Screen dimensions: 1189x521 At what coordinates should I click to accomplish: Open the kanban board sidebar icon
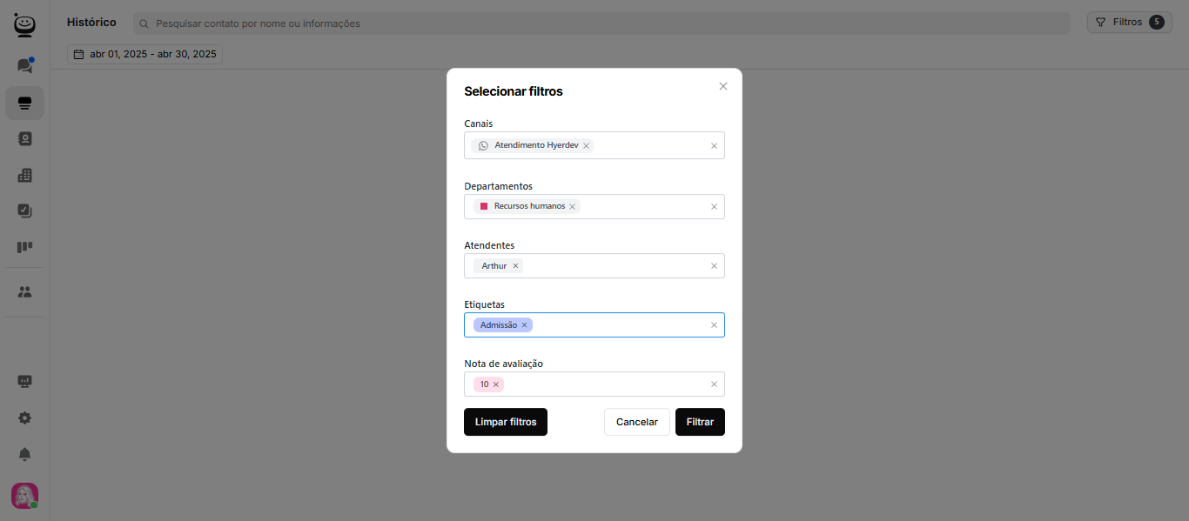24,247
